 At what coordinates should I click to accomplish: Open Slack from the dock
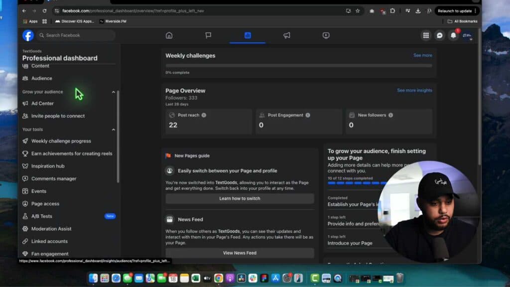tap(253, 278)
